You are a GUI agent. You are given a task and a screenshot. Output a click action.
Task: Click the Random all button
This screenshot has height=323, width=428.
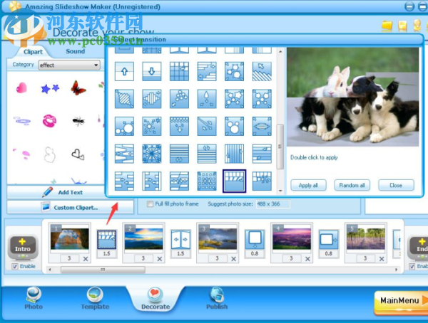352,186
